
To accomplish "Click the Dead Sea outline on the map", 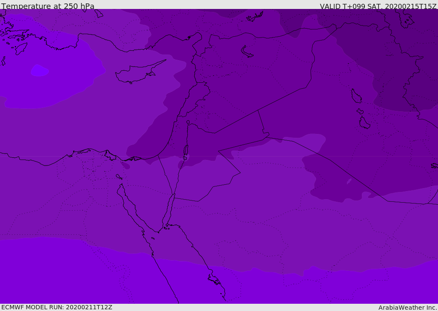I will (186, 150).
